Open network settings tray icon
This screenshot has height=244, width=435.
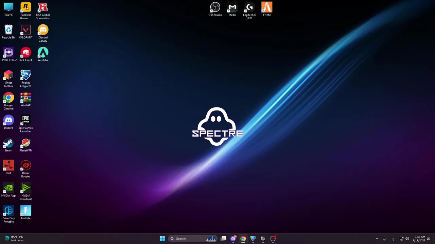pos(401,239)
